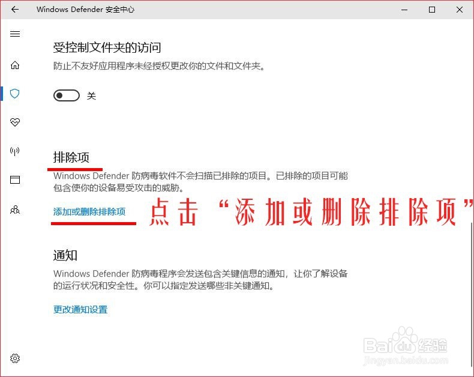Toggle the 受控制文件夹的访问 switch
The width and height of the screenshot is (474, 377).
click(67, 95)
